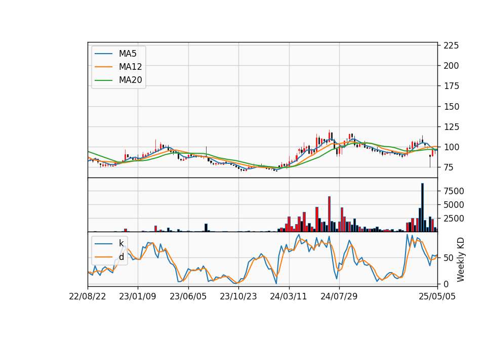This screenshot has height=349, width=486.
Task: Click the MA12 legend label
Action: coord(130,67)
